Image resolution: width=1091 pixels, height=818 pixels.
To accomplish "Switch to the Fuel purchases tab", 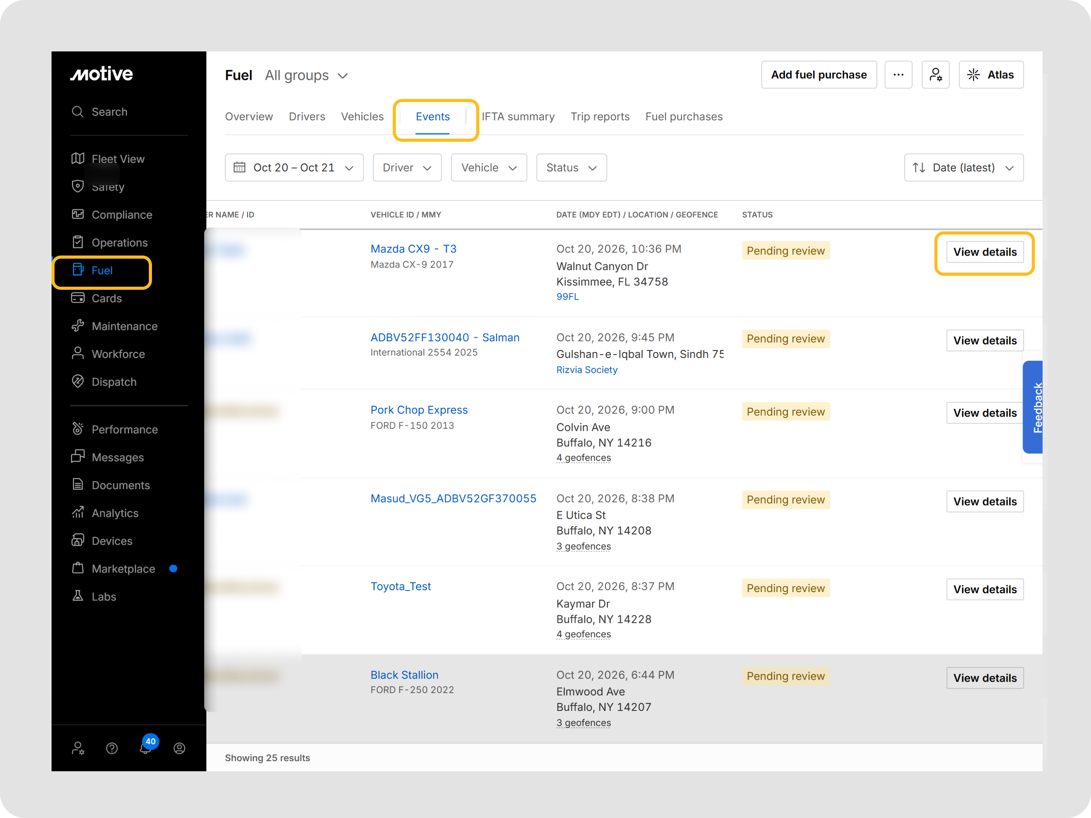I will click(683, 117).
